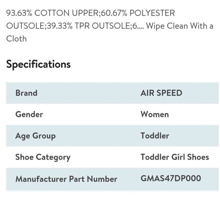Select the Age Group label

click(x=35, y=136)
